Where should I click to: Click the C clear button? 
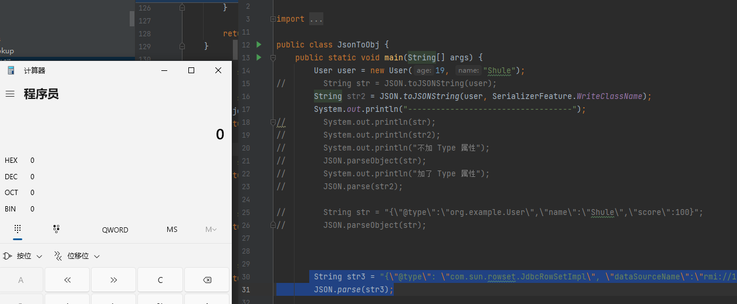(x=160, y=280)
